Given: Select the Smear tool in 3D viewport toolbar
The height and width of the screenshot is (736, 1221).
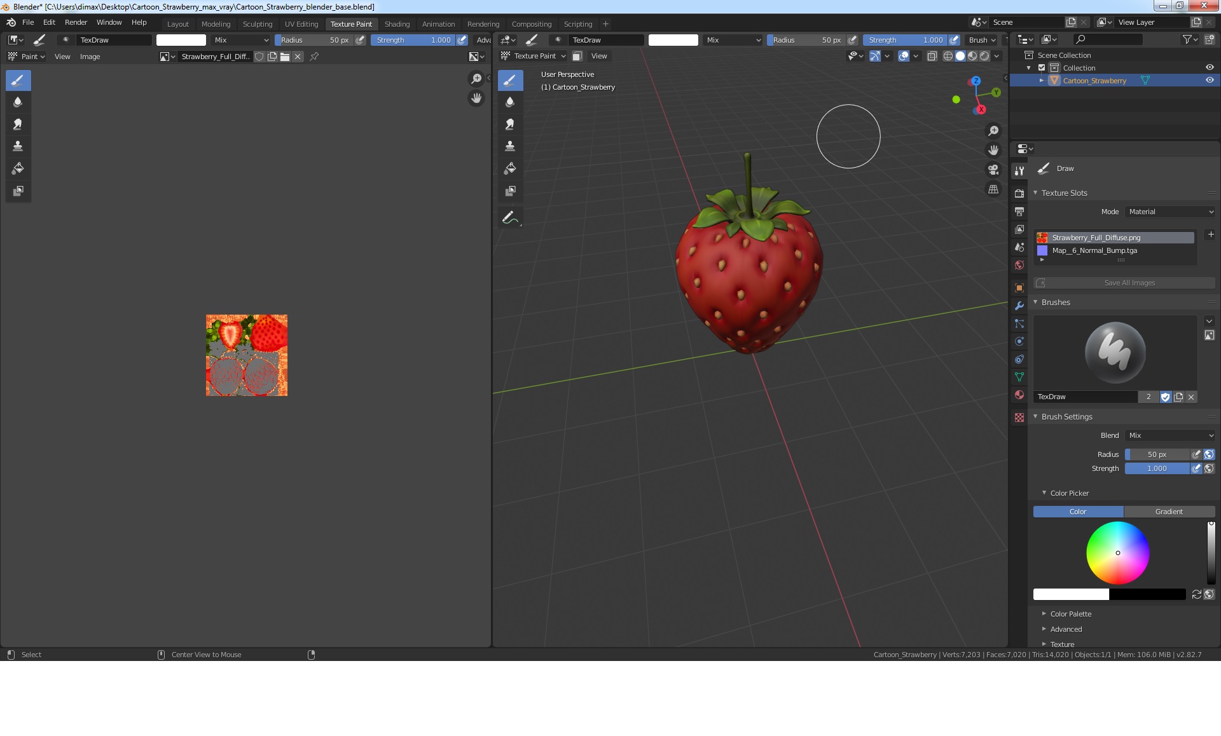Looking at the screenshot, I should 510,125.
